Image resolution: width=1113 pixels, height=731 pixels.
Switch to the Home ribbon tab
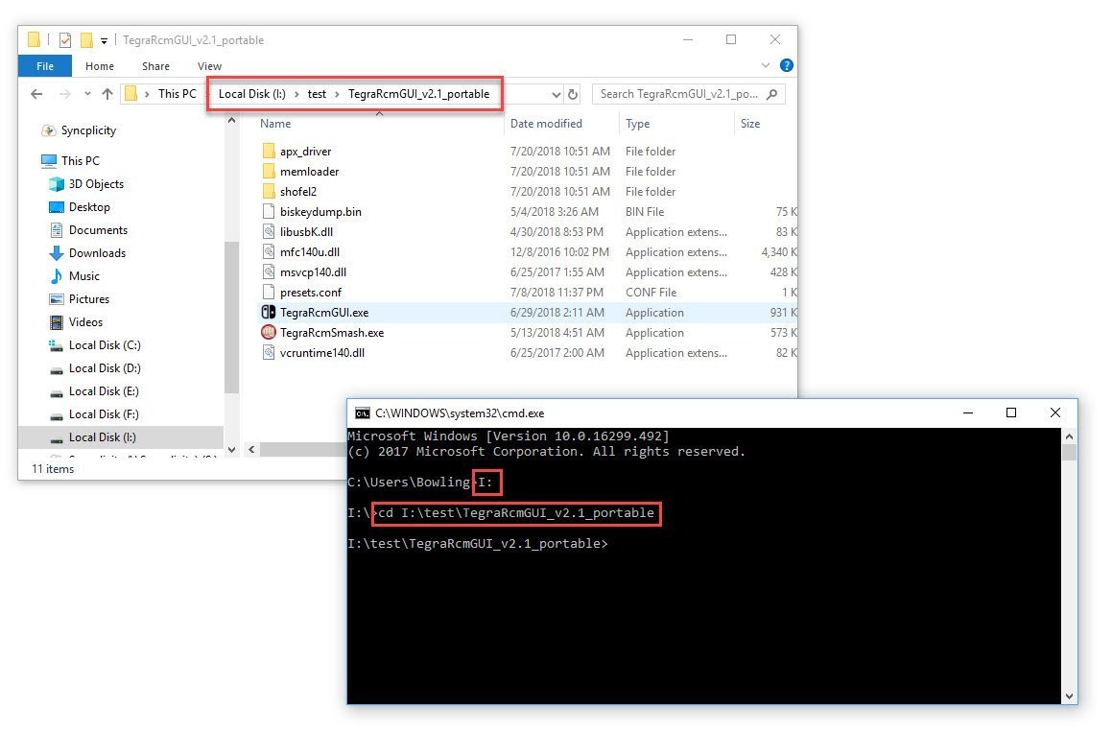pyautogui.click(x=100, y=66)
